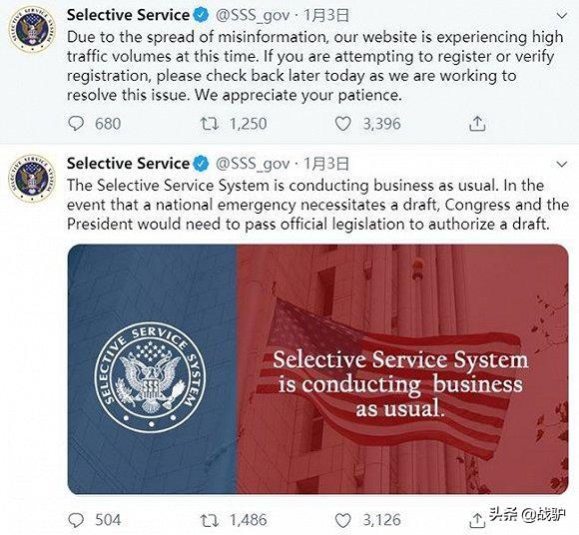Open the second tweet's 1月3日 timestamp

[x=326, y=164]
